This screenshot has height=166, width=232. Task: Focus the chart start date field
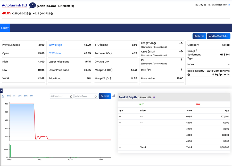[x=62, y=96]
